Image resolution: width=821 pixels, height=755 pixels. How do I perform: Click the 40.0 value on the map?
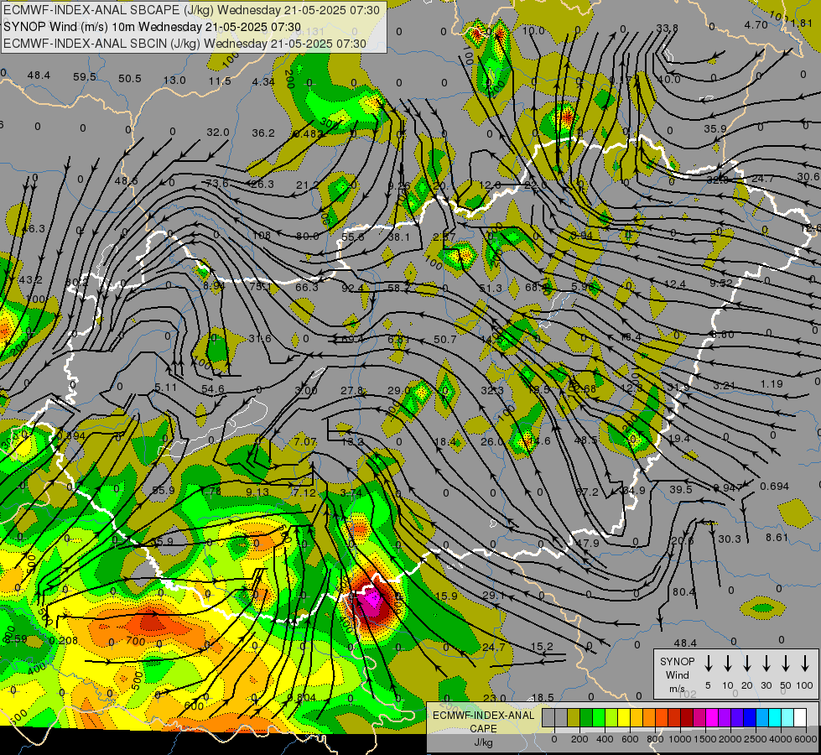coord(668,80)
